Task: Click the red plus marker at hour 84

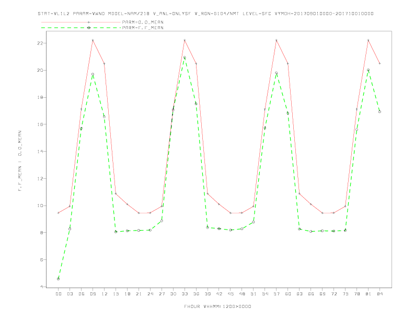Action: tap(379, 63)
